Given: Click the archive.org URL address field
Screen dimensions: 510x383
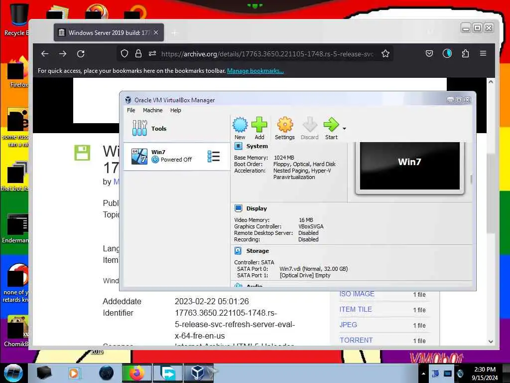Looking at the screenshot, I should coord(267,54).
